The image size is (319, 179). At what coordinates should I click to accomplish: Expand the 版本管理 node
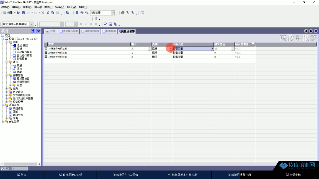(x=3, y=122)
